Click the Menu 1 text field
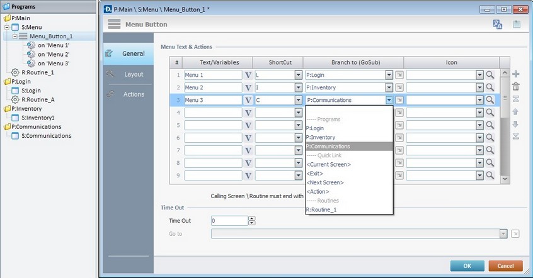533x278 pixels. [213, 75]
